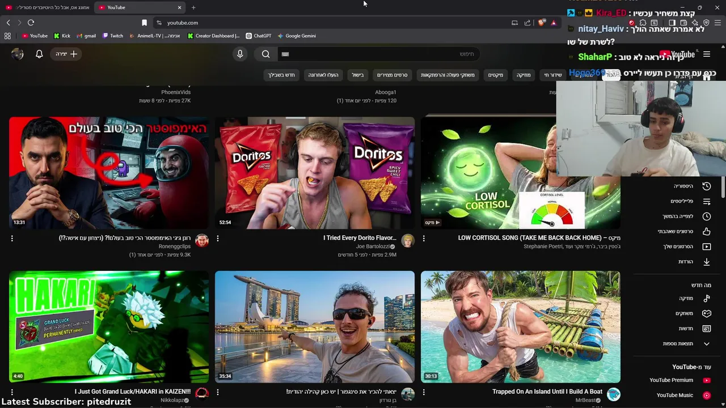Play the Doritos thumbnail video

click(315, 173)
